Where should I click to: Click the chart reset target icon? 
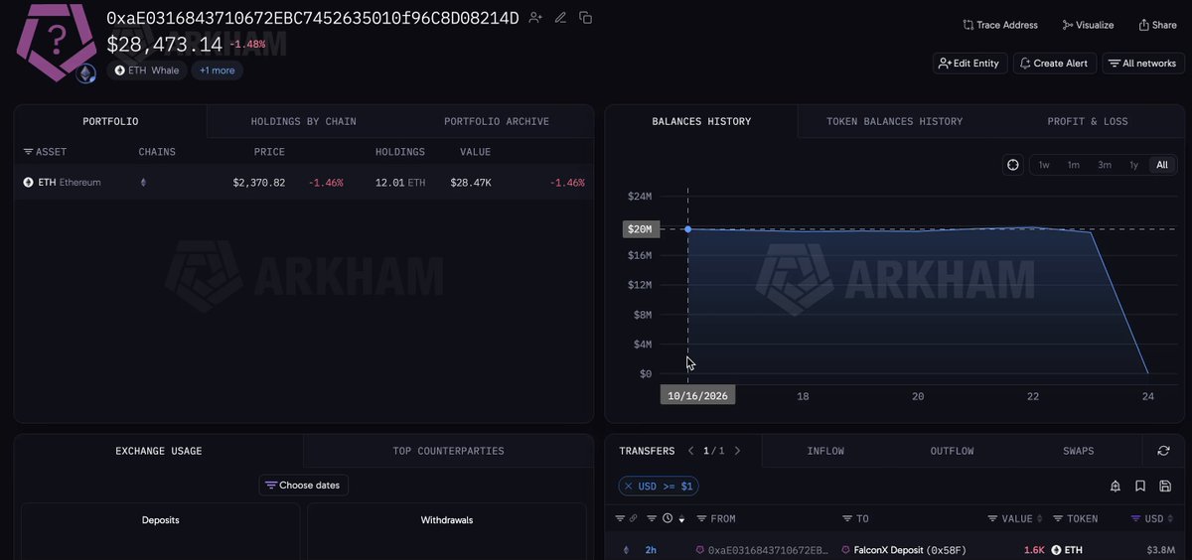(x=1013, y=165)
